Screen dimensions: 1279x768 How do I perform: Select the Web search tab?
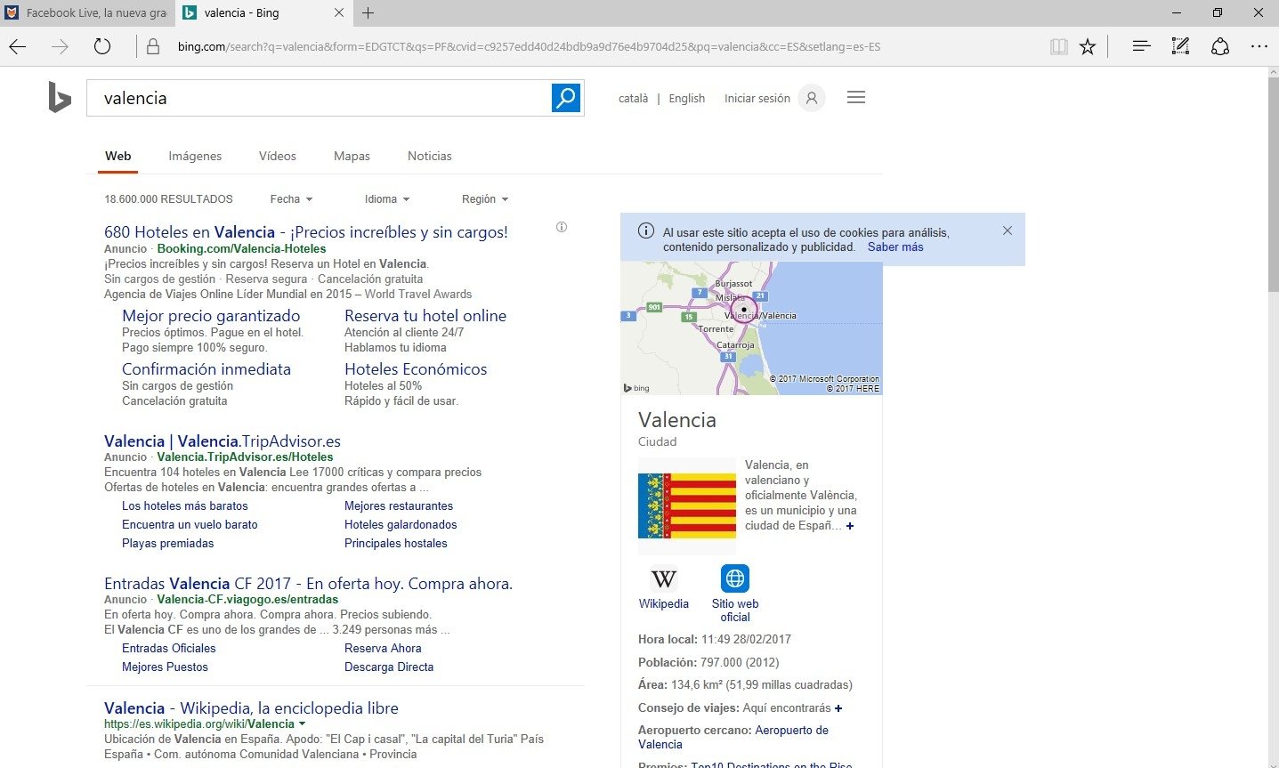click(x=118, y=156)
